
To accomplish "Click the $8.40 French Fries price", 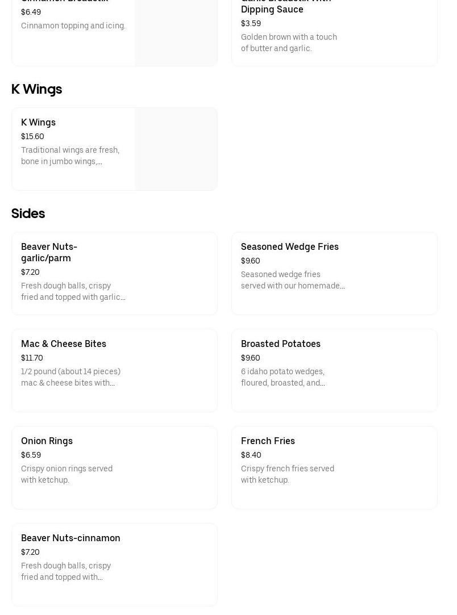I will 251,455.
